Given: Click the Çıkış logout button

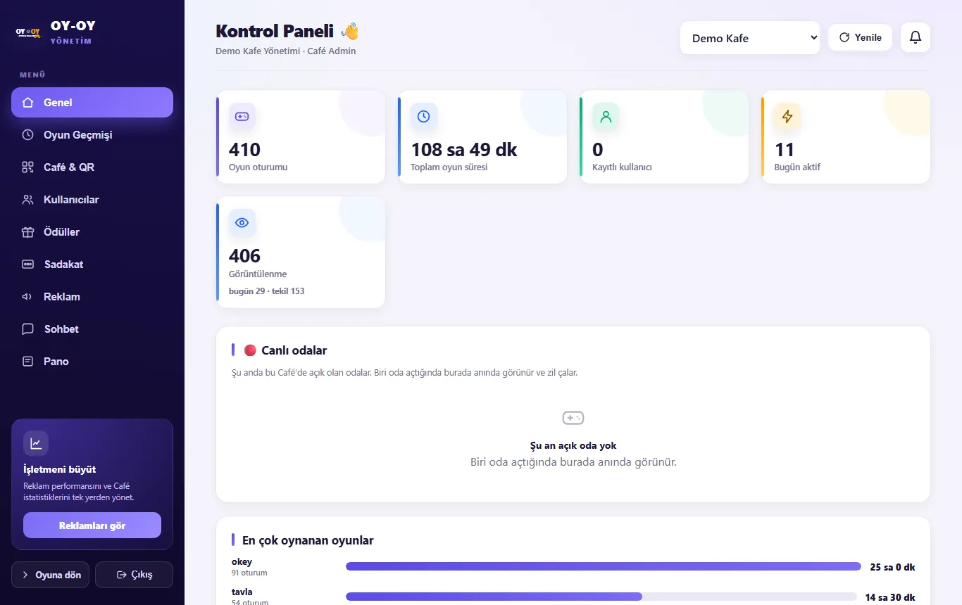Looking at the screenshot, I should point(134,575).
